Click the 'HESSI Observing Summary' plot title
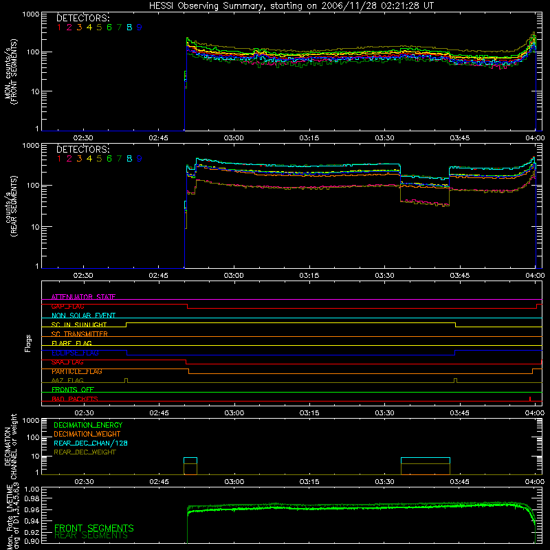Viewport: 550px width, 550px height. (291, 6)
